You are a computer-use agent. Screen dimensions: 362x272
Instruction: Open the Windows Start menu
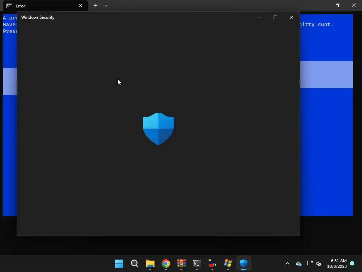(119, 263)
